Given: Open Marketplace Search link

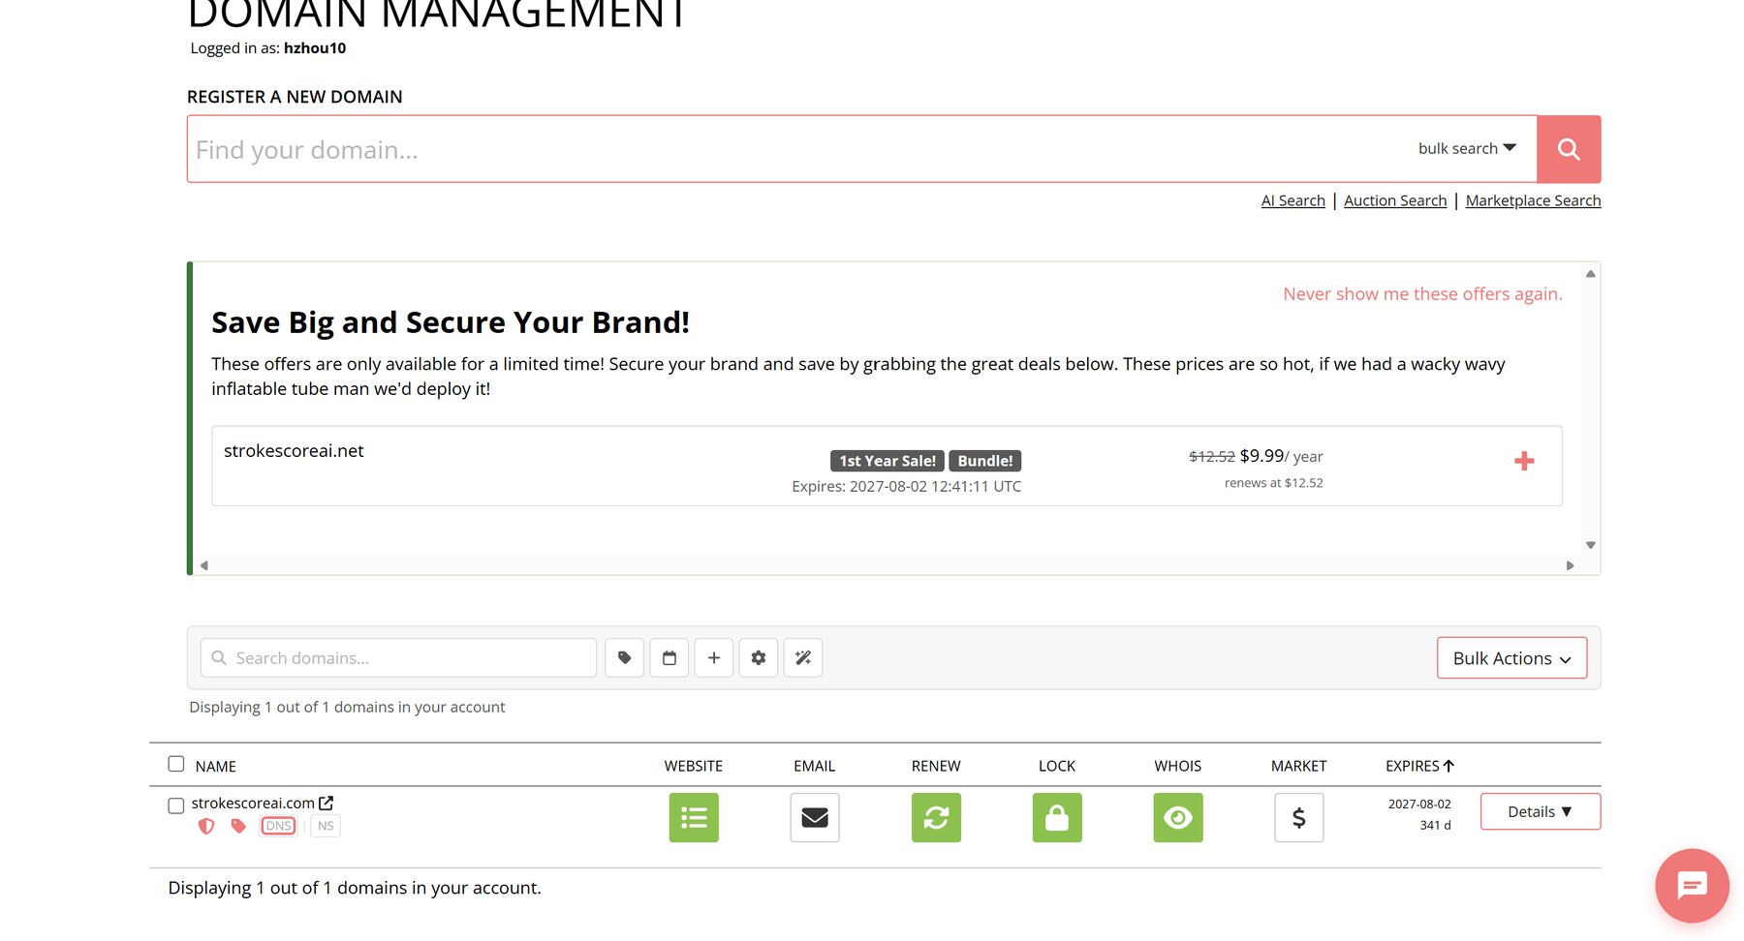Looking at the screenshot, I should point(1533,200).
